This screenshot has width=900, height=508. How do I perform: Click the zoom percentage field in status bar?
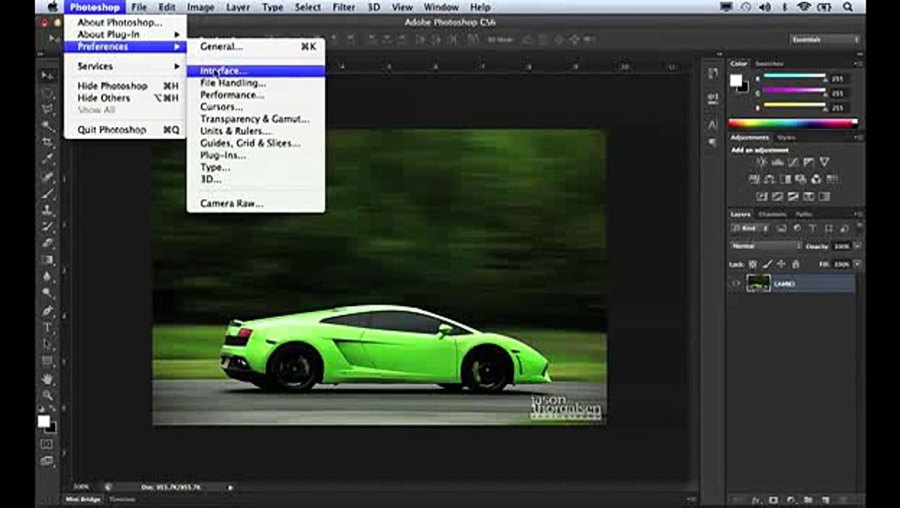(x=81, y=488)
